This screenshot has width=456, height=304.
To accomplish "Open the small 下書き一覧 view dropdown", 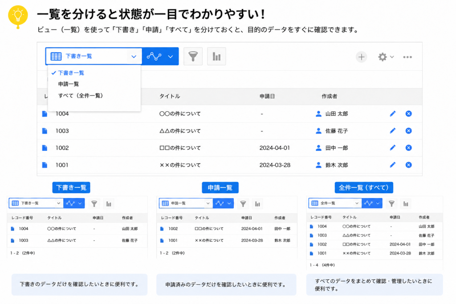I will click(36, 203).
